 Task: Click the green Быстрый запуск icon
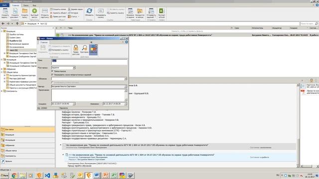click(x=34, y=13)
